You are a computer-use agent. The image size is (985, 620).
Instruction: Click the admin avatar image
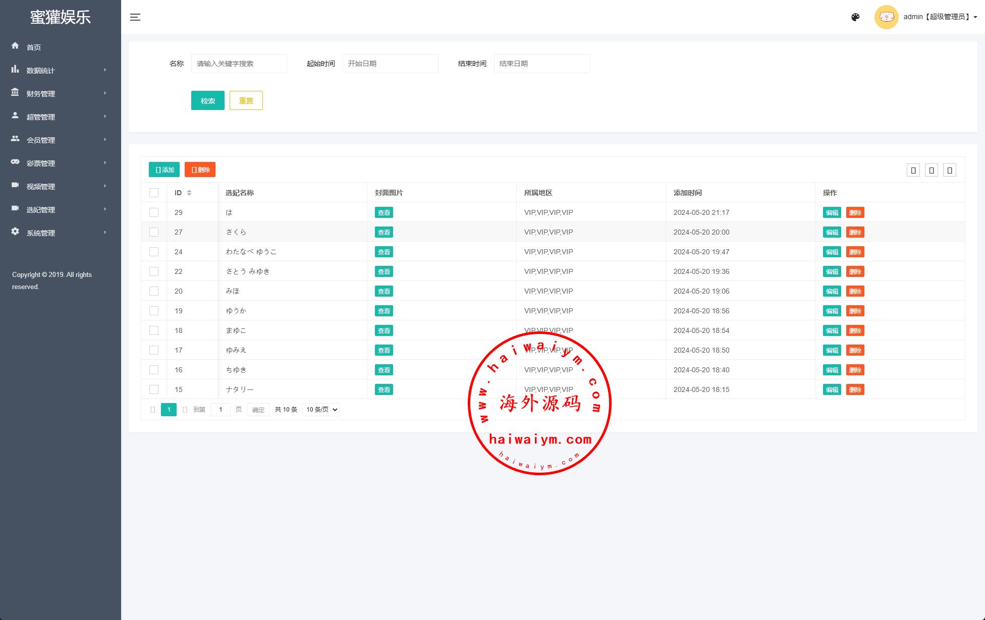point(886,17)
